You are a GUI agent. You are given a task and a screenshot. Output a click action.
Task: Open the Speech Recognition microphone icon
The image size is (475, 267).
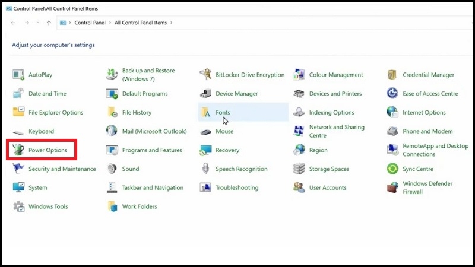coord(205,169)
